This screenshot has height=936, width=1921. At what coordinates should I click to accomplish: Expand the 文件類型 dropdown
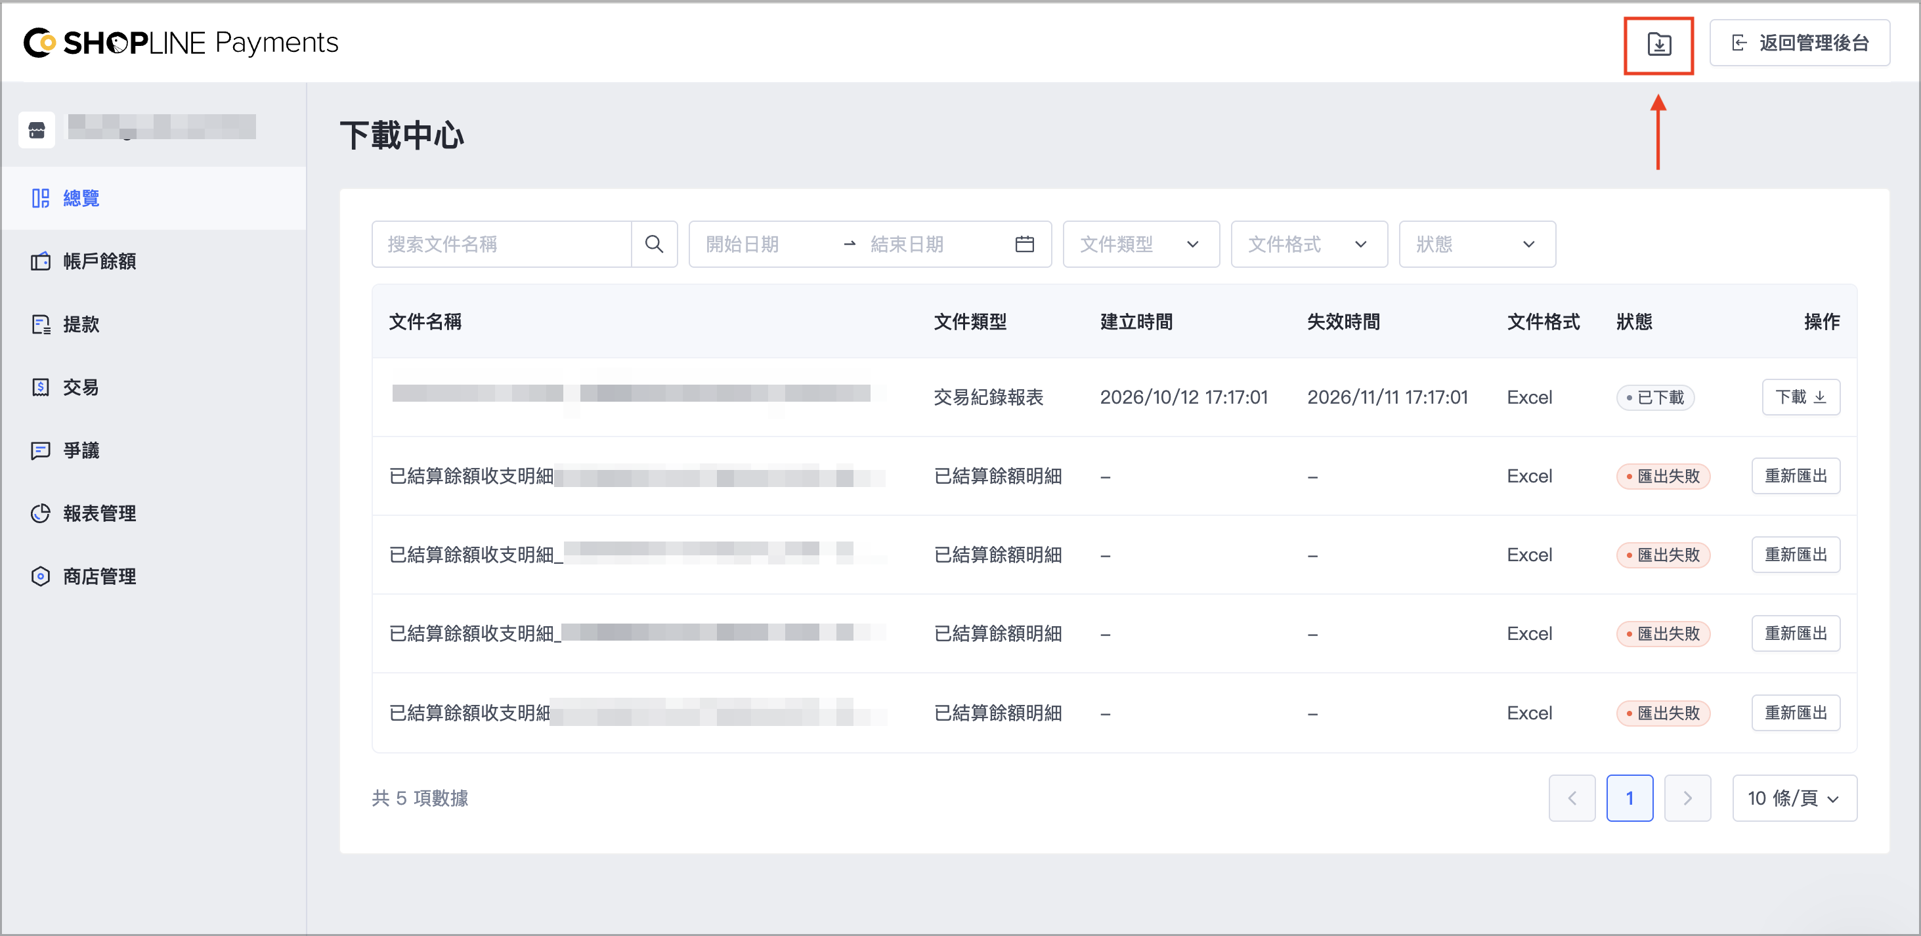(x=1141, y=244)
